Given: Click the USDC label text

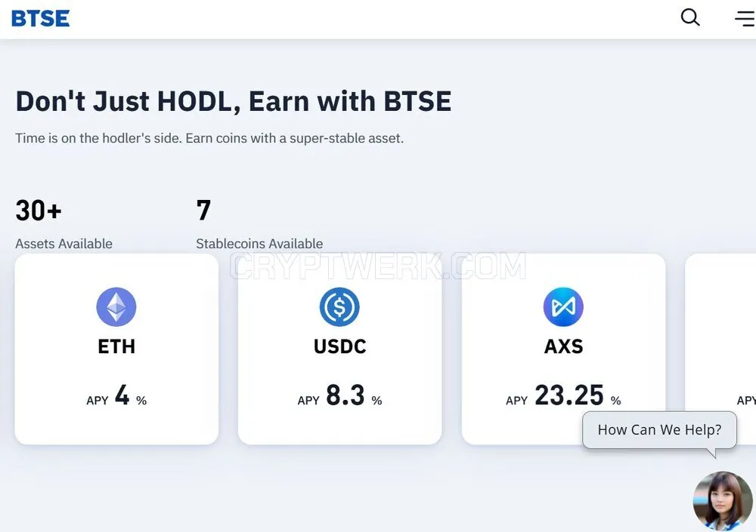Looking at the screenshot, I should (340, 346).
